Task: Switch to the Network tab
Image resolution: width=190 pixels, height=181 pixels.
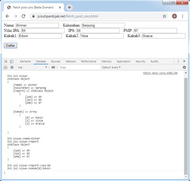Action: point(71,62)
